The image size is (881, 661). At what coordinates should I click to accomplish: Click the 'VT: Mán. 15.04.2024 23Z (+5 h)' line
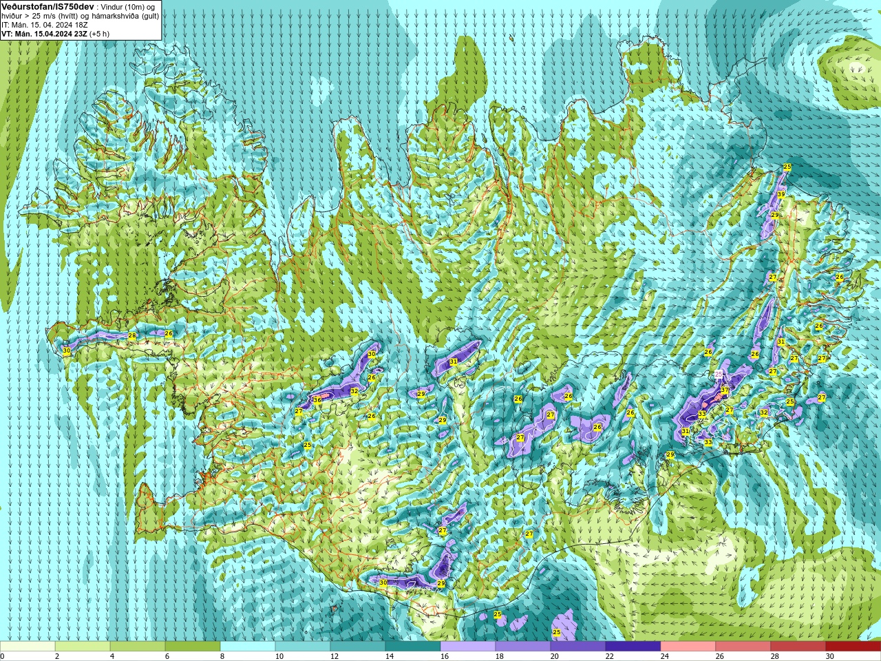click(55, 33)
